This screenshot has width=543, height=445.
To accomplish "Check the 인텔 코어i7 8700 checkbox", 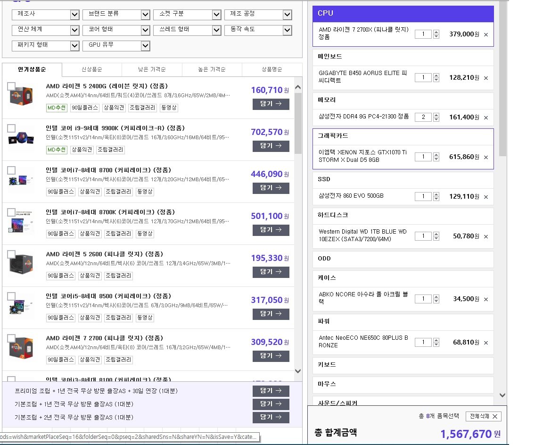I will pos(11,170).
